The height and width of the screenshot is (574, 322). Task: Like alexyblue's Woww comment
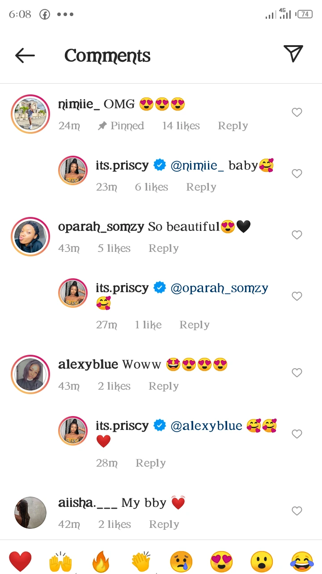tap(297, 373)
